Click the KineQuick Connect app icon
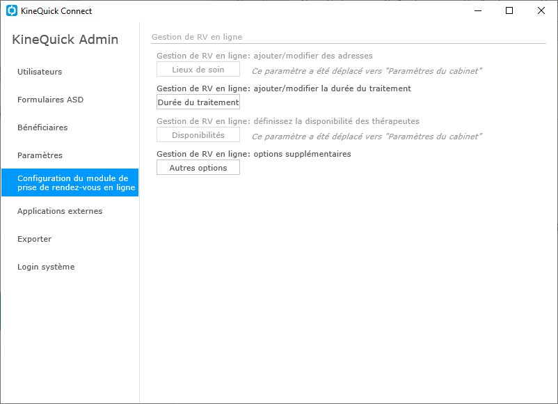The image size is (558, 404). tap(11, 10)
